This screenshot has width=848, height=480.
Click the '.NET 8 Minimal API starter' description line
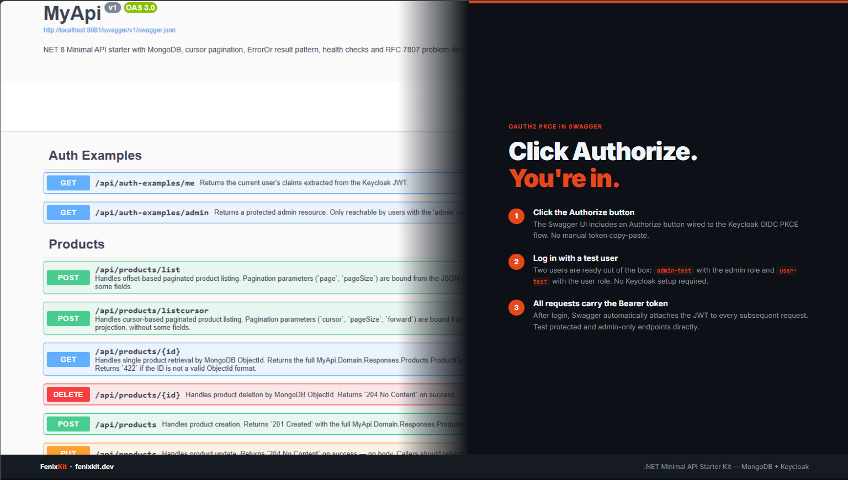256,50
